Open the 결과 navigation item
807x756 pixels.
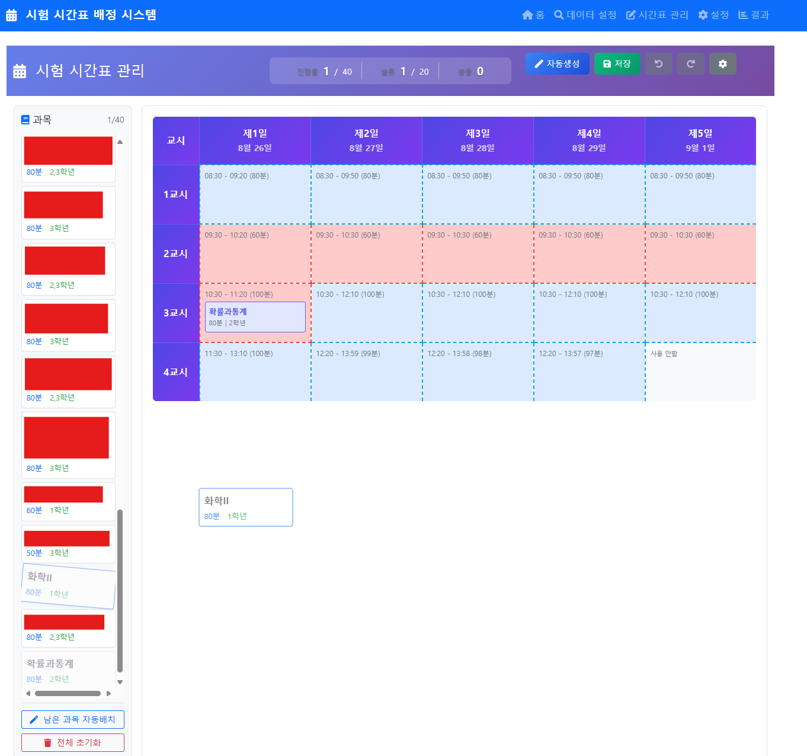coord(753,15)
